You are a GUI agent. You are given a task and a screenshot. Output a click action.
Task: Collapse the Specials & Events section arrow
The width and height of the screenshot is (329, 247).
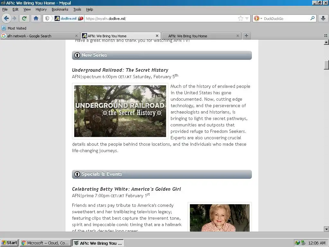click(x=77, y=174)
